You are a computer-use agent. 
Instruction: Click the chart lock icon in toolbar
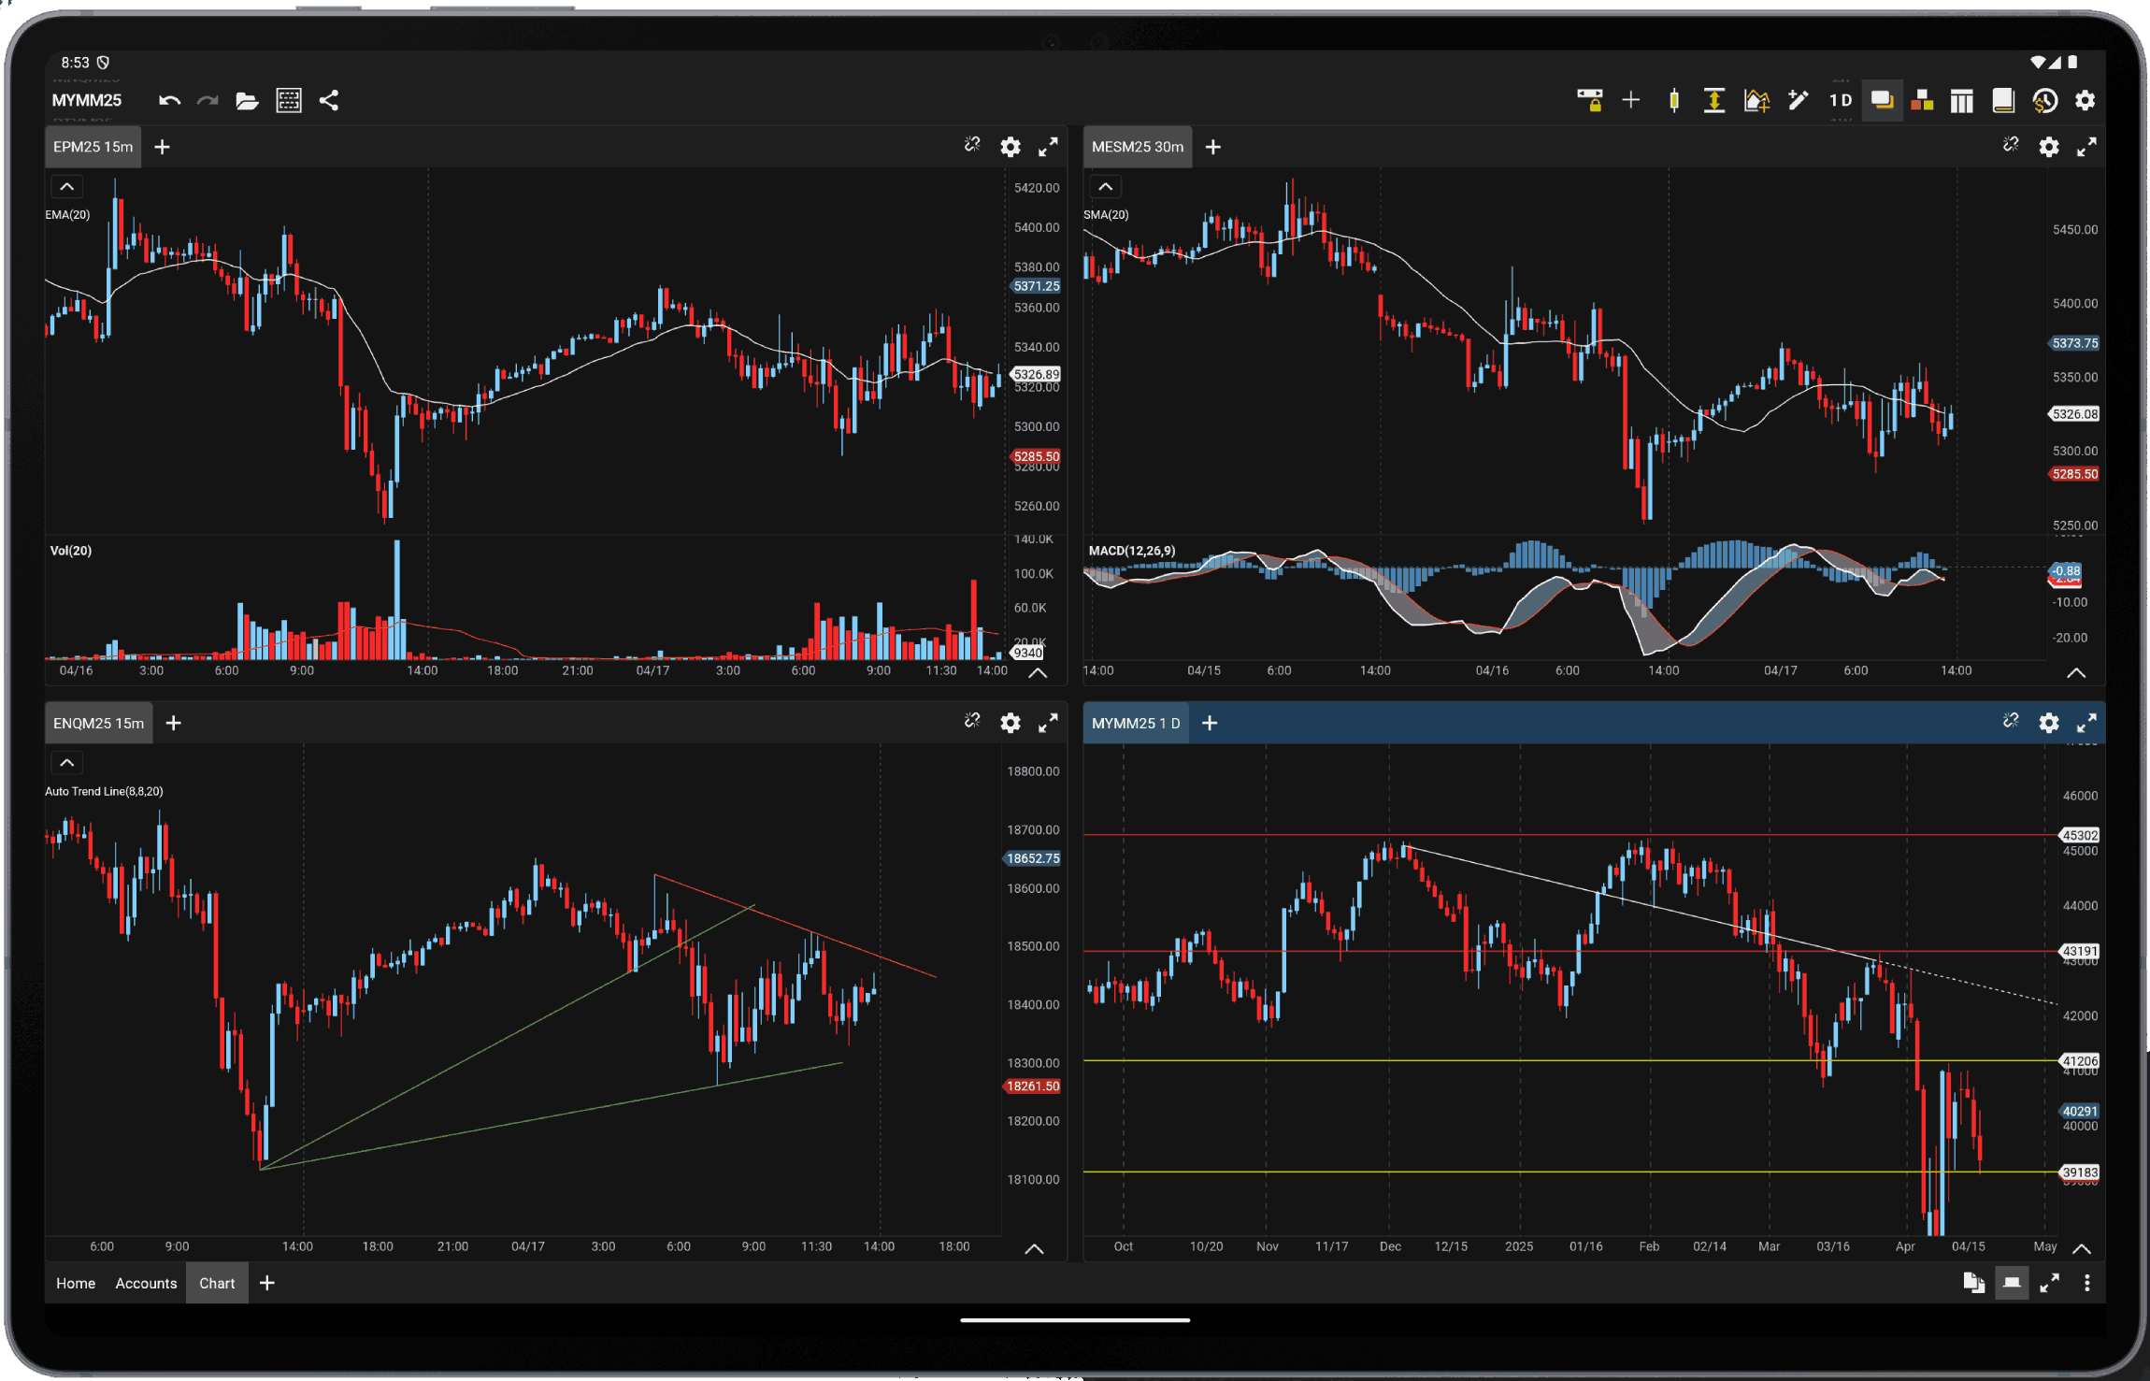tap(1592, 100)
